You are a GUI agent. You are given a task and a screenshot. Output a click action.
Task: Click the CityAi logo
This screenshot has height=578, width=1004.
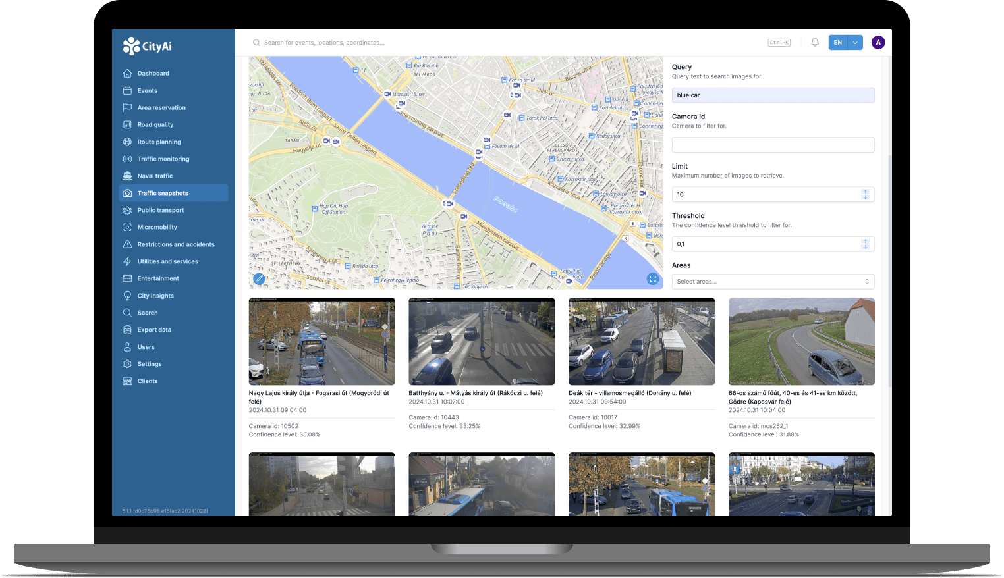pos(148,46)
